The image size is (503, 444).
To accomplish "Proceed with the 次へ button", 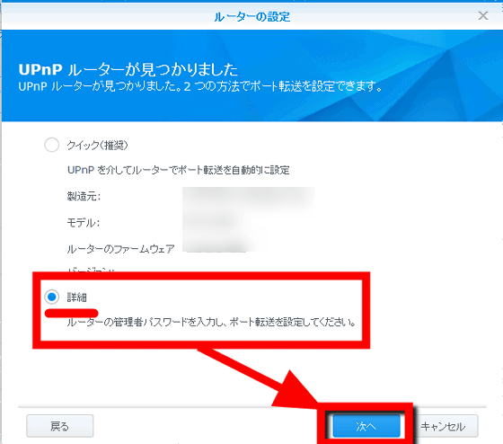I will pos(366,426).
